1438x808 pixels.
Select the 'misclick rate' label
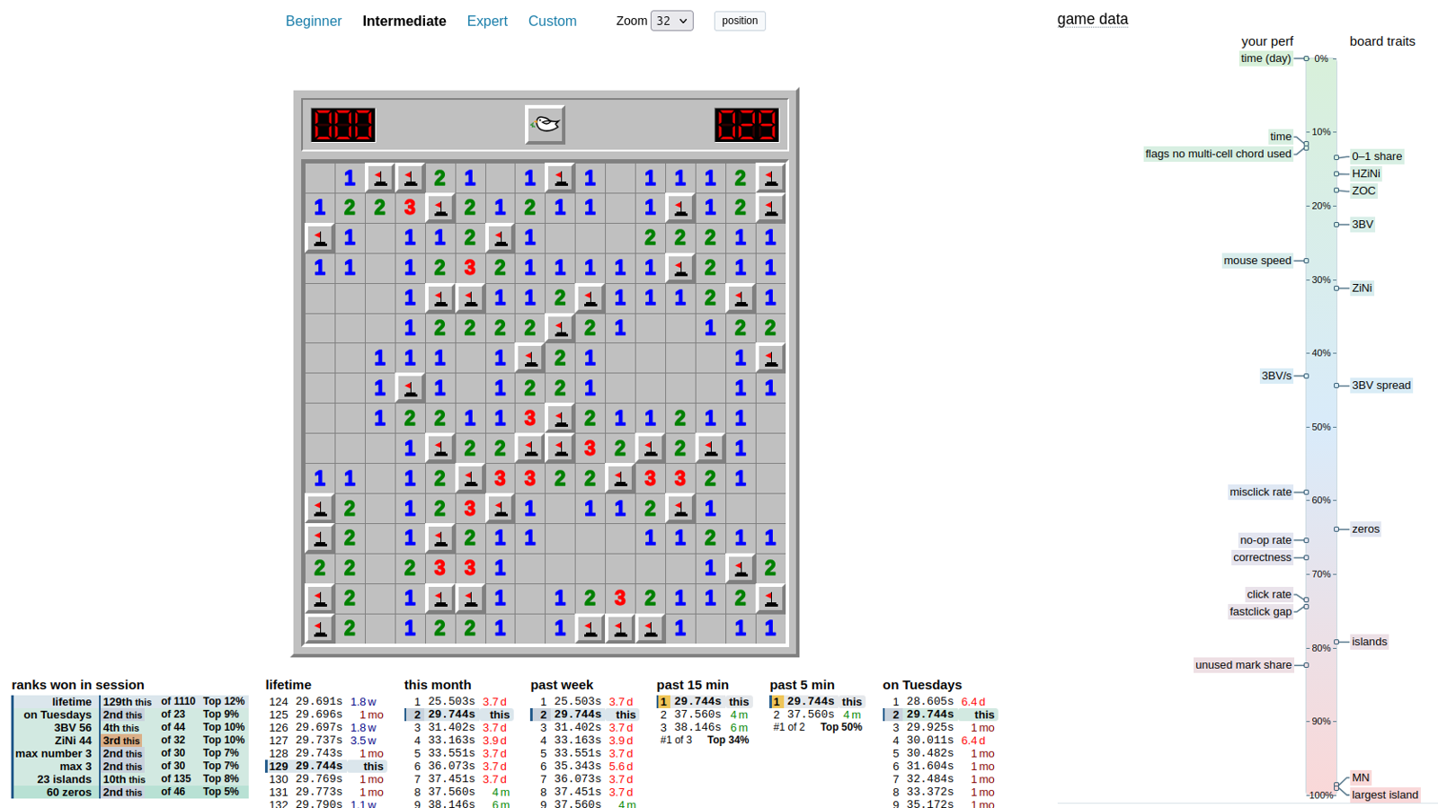1260,492
